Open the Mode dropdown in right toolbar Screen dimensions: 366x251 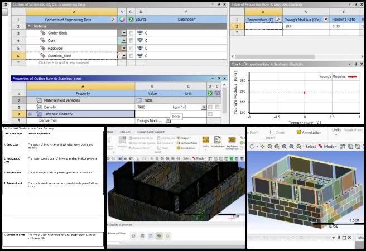[x=330, y=147]
